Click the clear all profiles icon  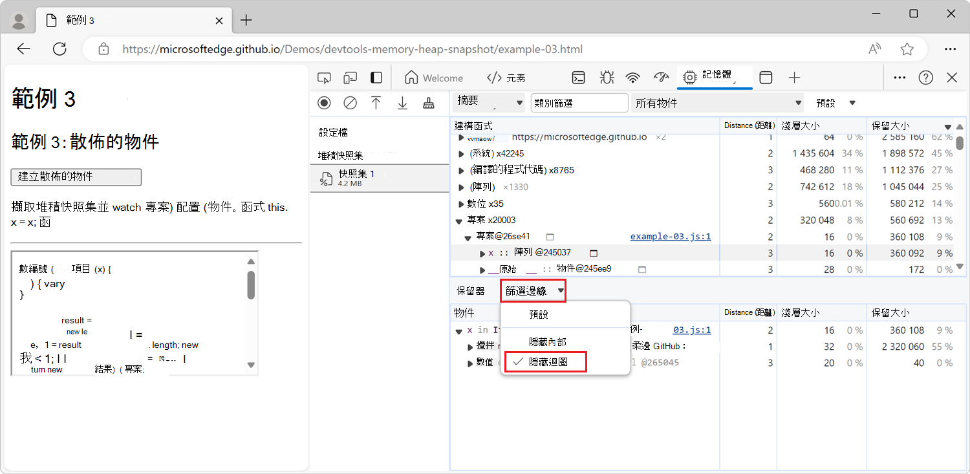click(350, 103)
